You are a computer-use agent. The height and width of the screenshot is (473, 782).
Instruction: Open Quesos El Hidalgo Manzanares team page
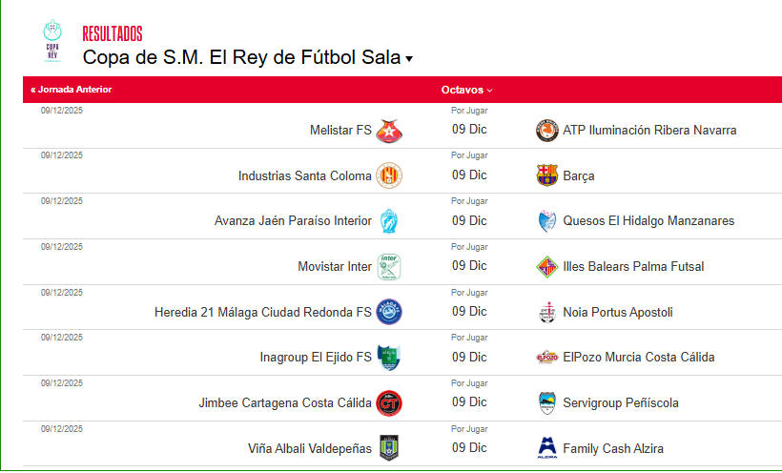648,221
